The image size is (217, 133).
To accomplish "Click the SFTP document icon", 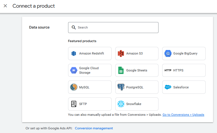I will (74, 104).
